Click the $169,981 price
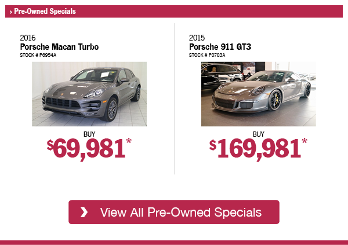This screenshot has width=348, height=245. click(x=258, y=148)
